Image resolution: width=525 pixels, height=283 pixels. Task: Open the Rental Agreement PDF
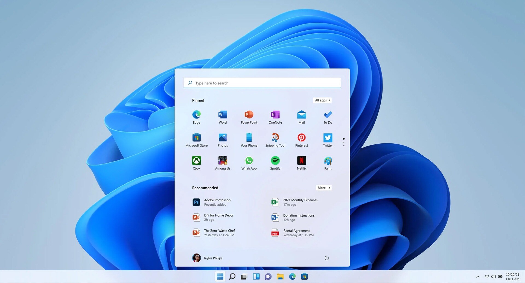pyautogui.click(x=297, y=233)
